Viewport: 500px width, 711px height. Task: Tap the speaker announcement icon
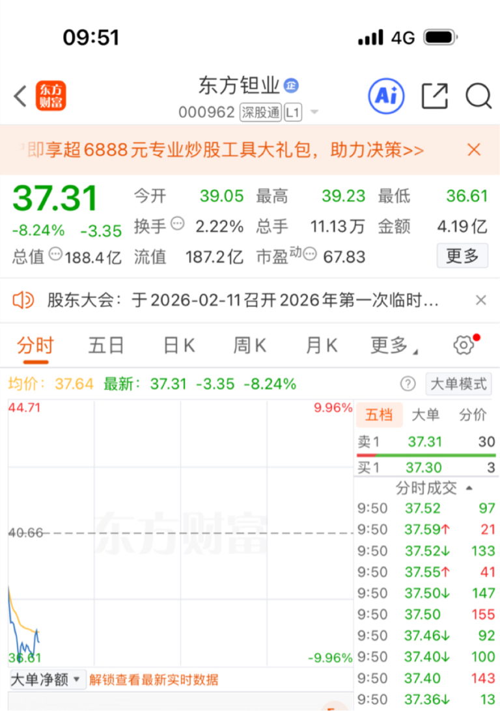click(23, 300)
